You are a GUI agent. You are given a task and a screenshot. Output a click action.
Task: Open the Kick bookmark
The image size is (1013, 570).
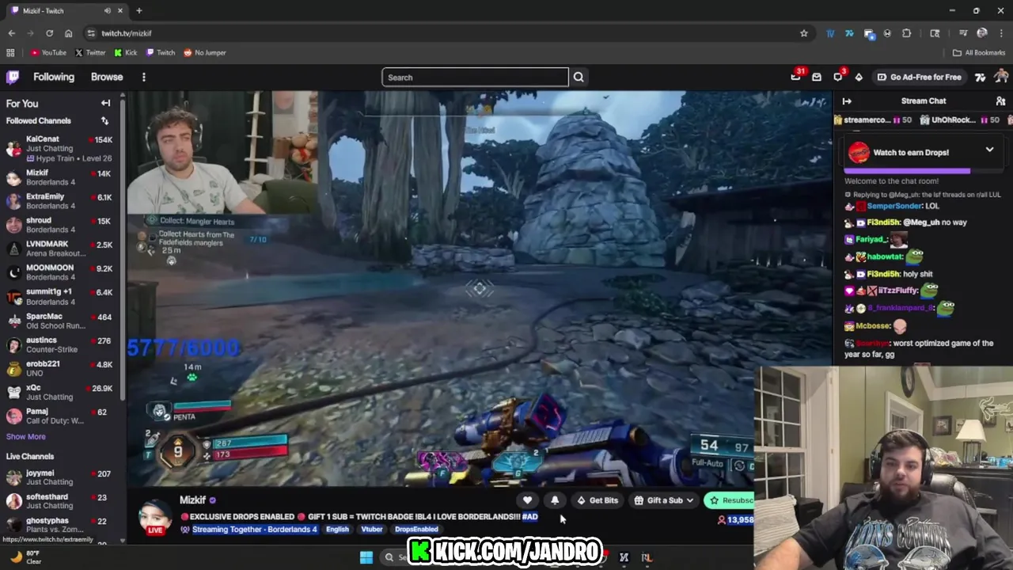126,52
